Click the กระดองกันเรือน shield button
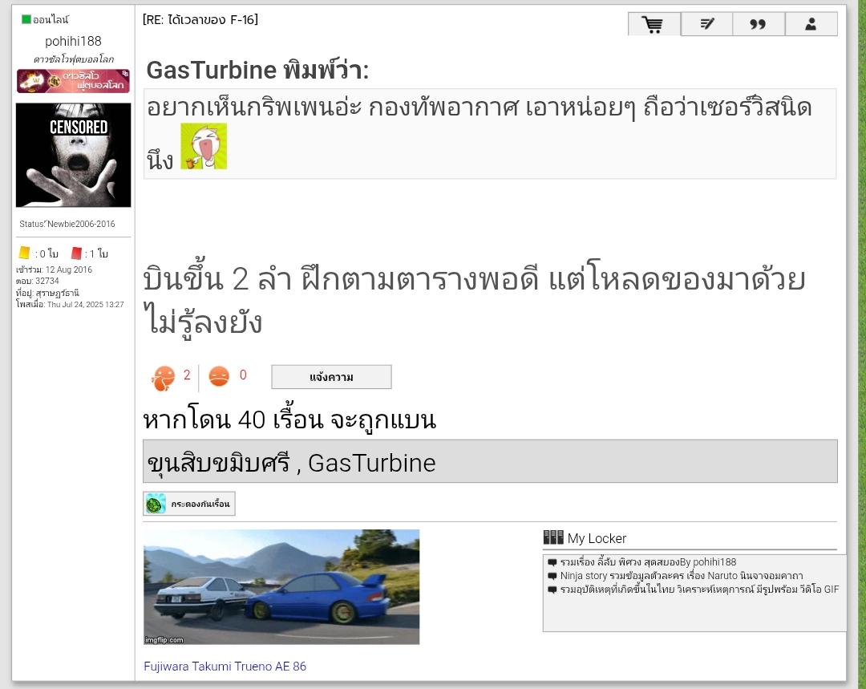866x689 pixels. coord(189,504)
